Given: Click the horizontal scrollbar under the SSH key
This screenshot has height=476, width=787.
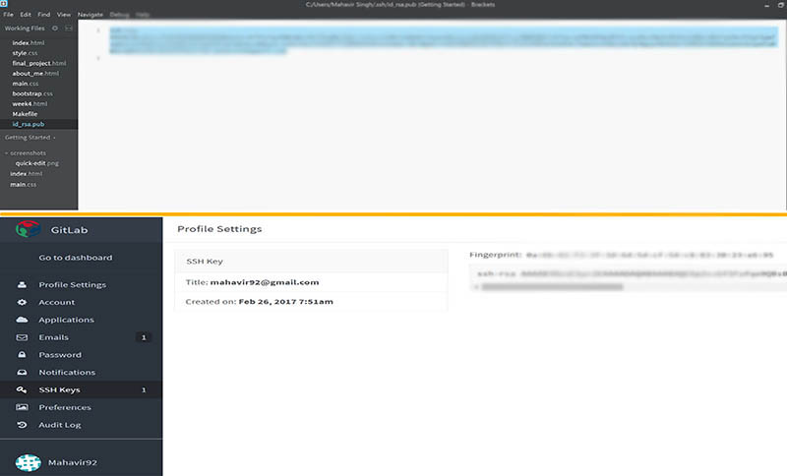Looking at the screenshot, I should pyautogui.click(x=552, y=287).
